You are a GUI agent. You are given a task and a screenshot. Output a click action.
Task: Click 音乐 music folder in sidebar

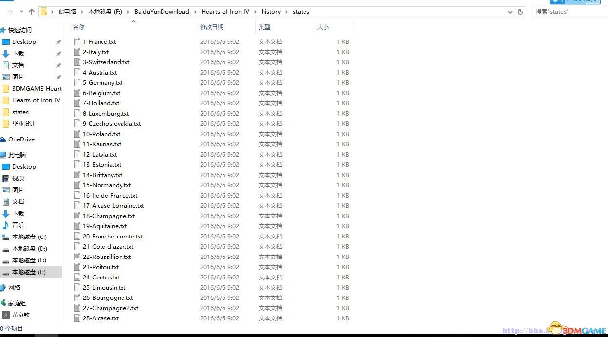tap(18, 225)
